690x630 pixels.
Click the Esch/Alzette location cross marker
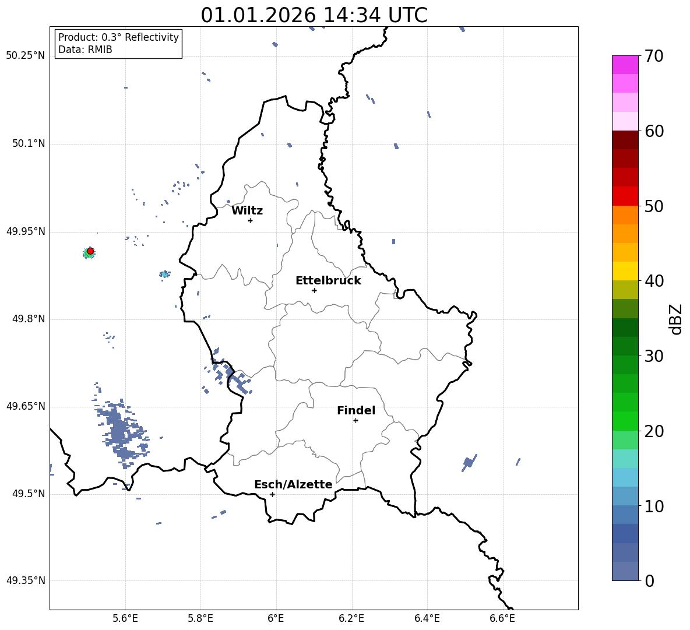coord(272,494)
